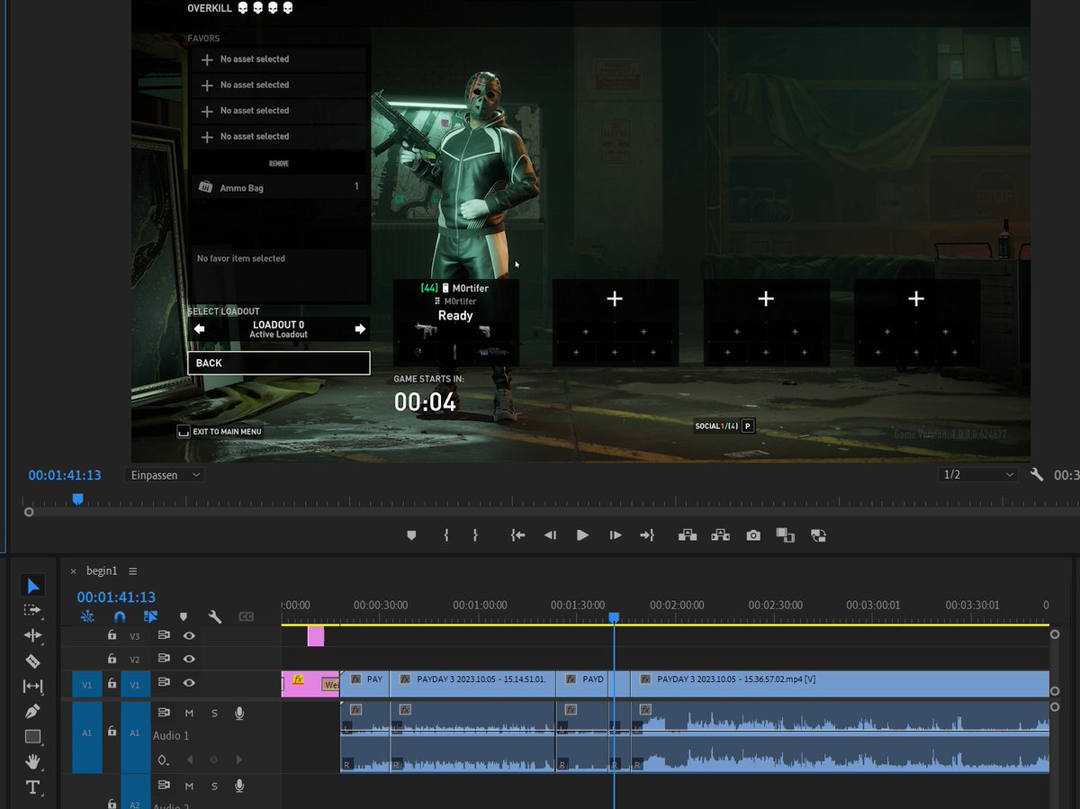Toggle Linked Selection in timeline
1080x809 pixels.
point(150,616)
